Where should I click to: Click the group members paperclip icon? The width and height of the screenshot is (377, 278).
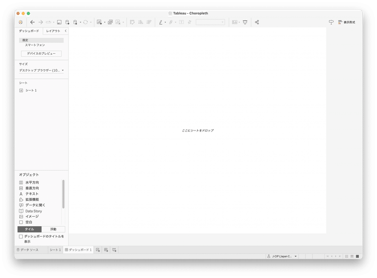coord(171,22)
